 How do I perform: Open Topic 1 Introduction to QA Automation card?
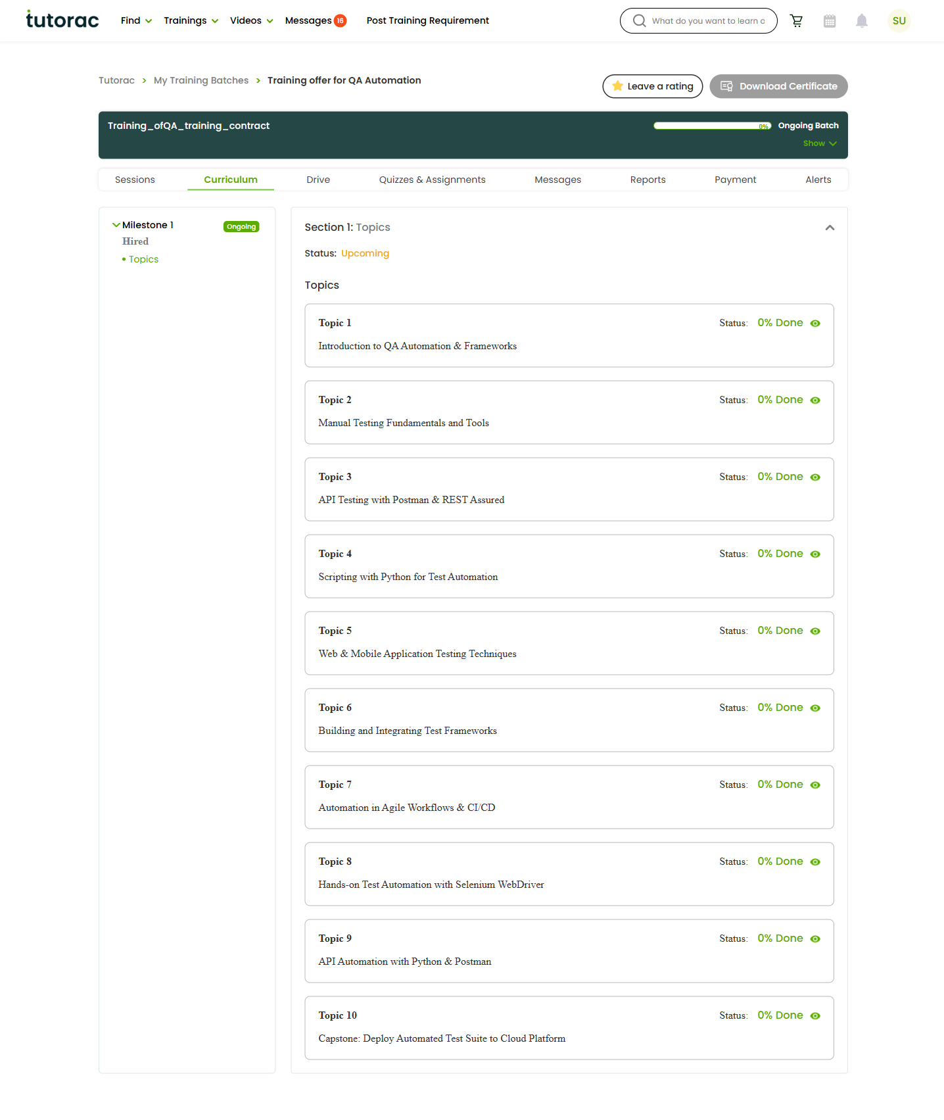[569, 335]
